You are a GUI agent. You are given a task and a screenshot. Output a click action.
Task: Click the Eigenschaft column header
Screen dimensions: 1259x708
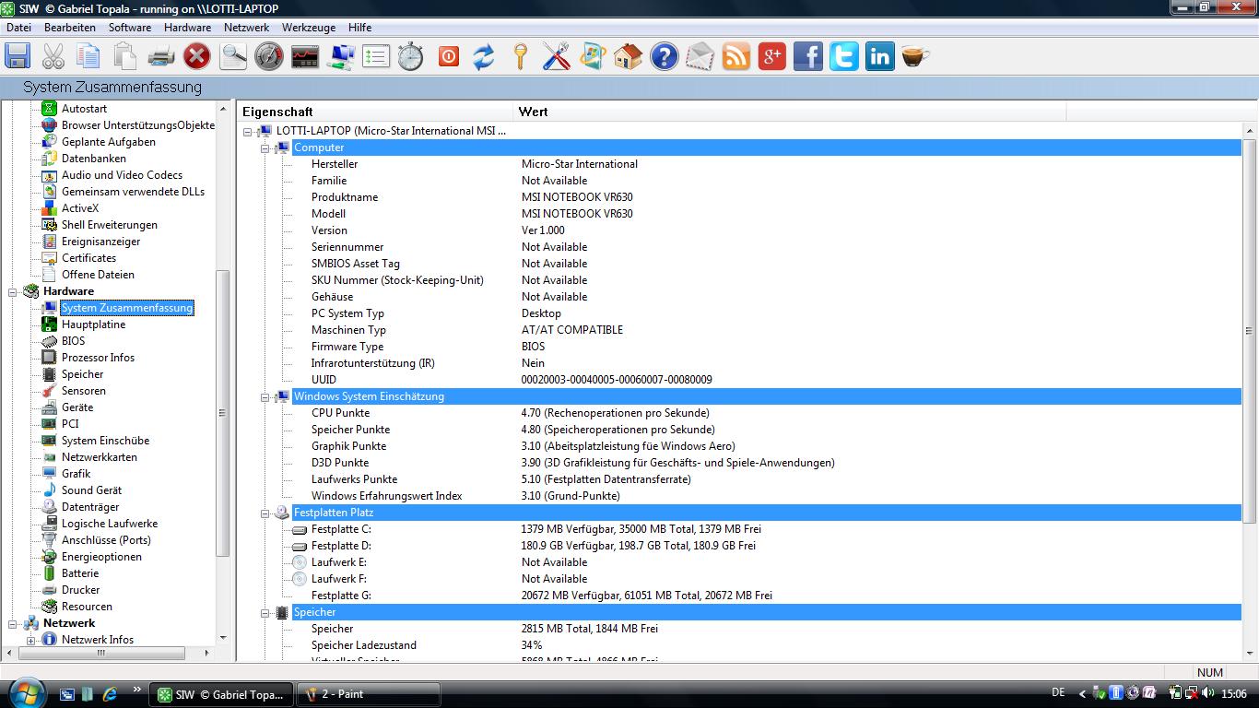[x=375, y=112]
